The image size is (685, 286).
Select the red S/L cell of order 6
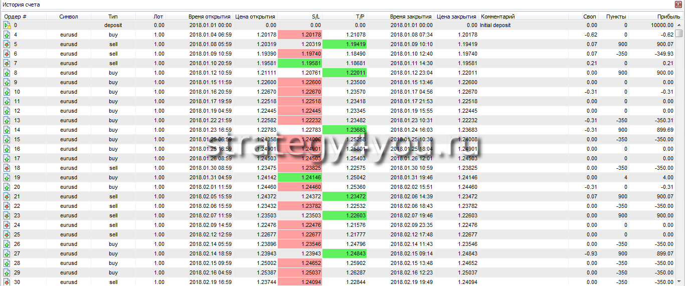299,54
